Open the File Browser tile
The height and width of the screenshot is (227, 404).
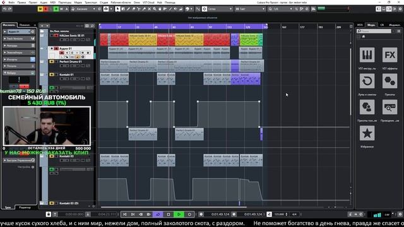389,107
